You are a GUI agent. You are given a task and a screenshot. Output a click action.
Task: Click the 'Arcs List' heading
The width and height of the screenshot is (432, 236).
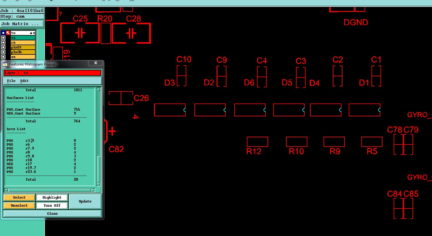(17, 129)
